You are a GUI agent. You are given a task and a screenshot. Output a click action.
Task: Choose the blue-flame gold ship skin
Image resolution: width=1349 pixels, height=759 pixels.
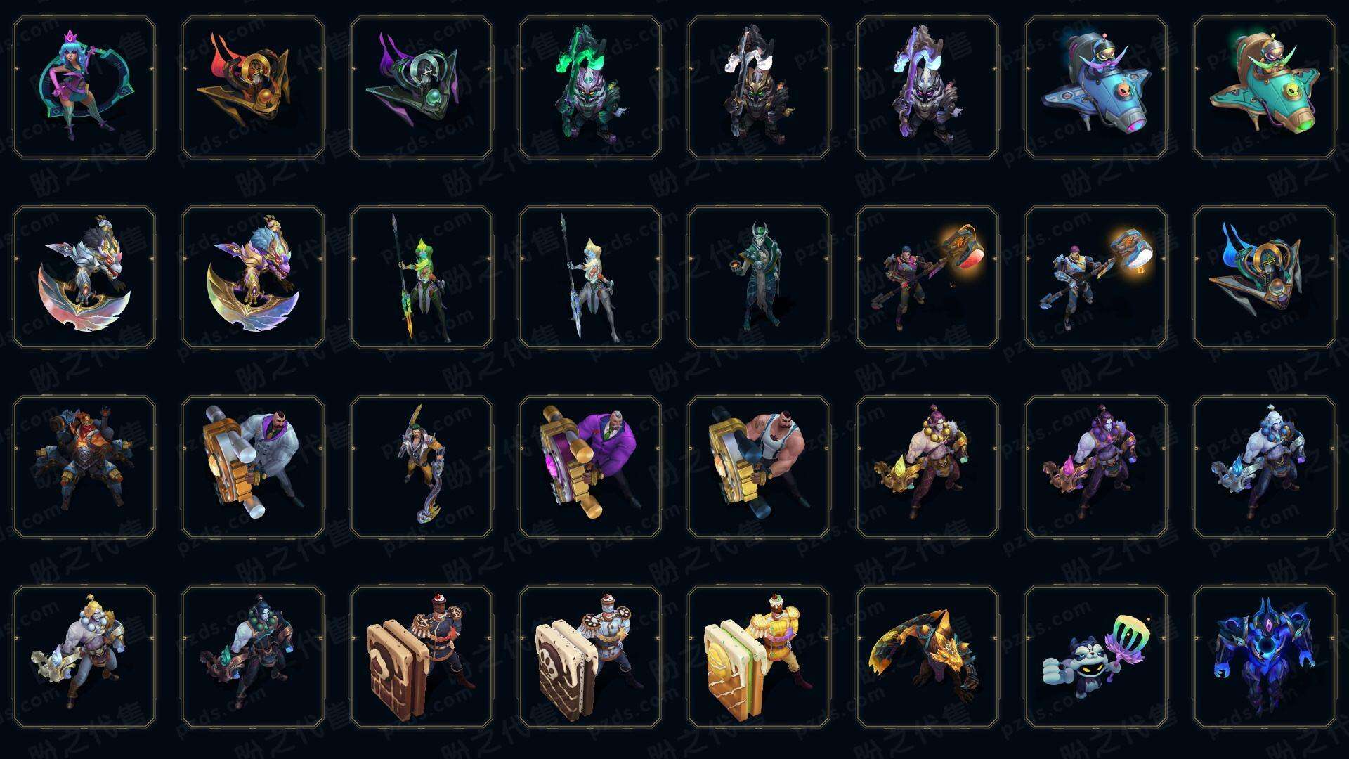click(1265, 277)
